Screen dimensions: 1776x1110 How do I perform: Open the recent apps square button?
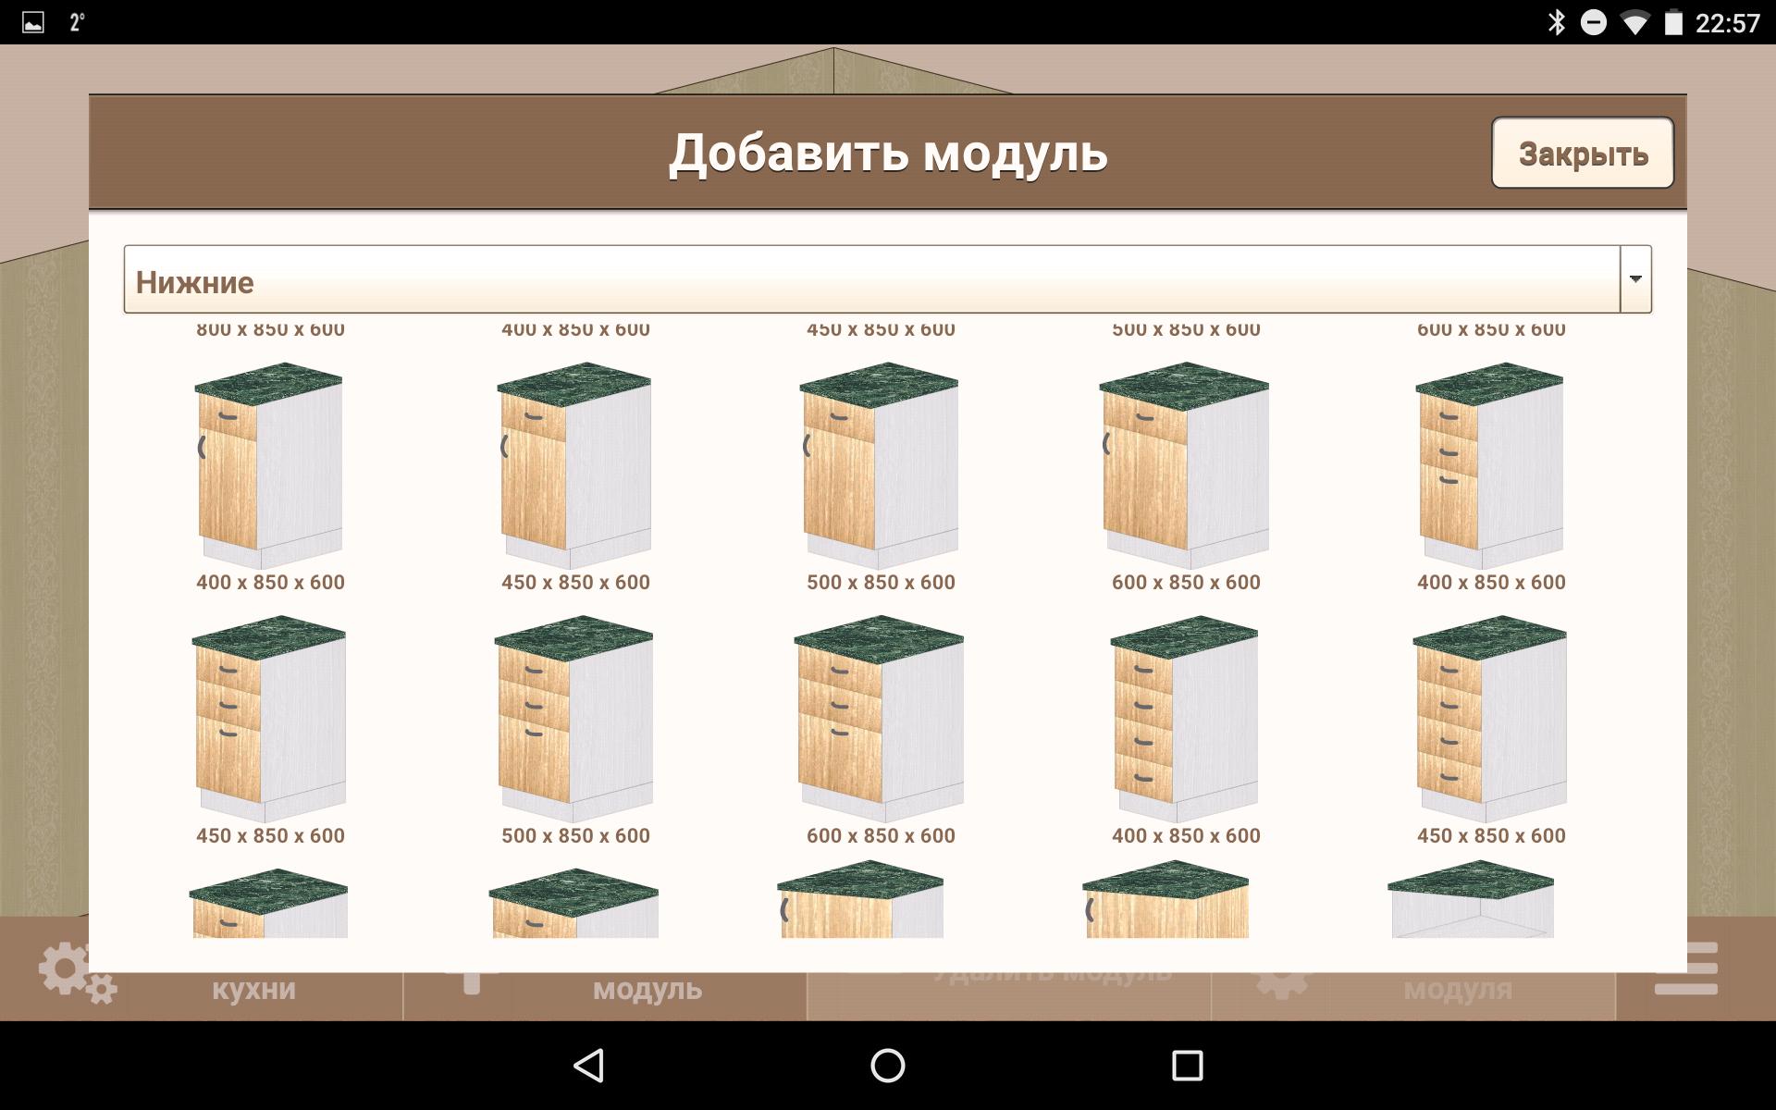click(1187, 1066)
